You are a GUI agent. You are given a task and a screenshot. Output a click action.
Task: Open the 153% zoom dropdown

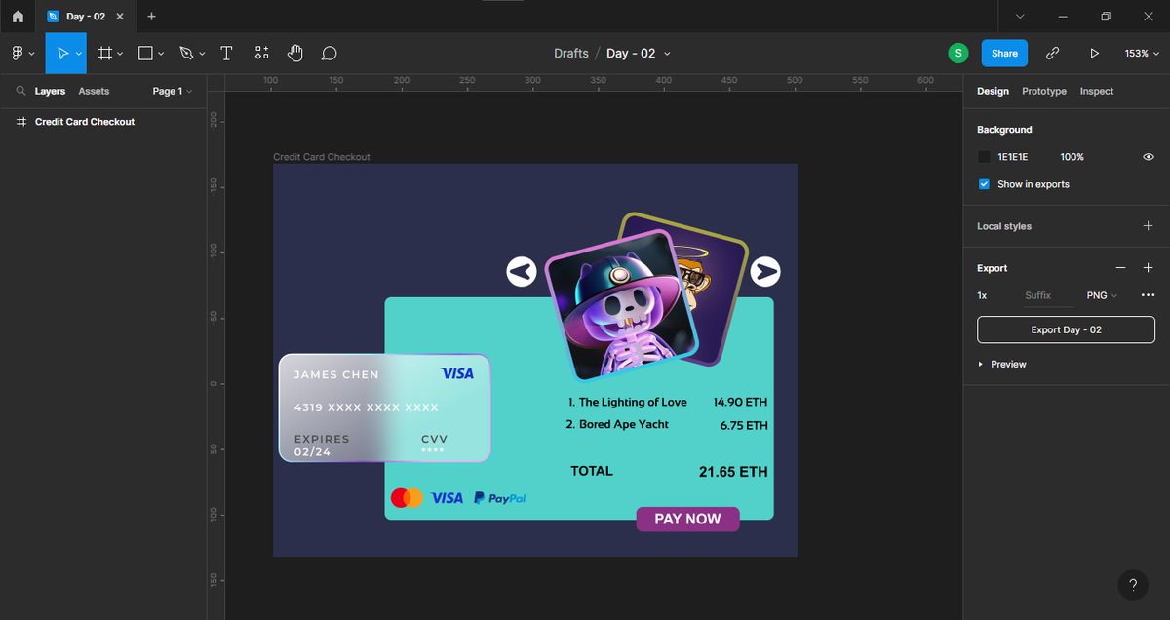click(x=1141, y=54)
